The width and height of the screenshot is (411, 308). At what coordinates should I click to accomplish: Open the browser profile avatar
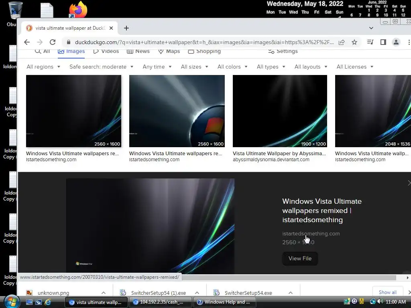pos(396,42)
